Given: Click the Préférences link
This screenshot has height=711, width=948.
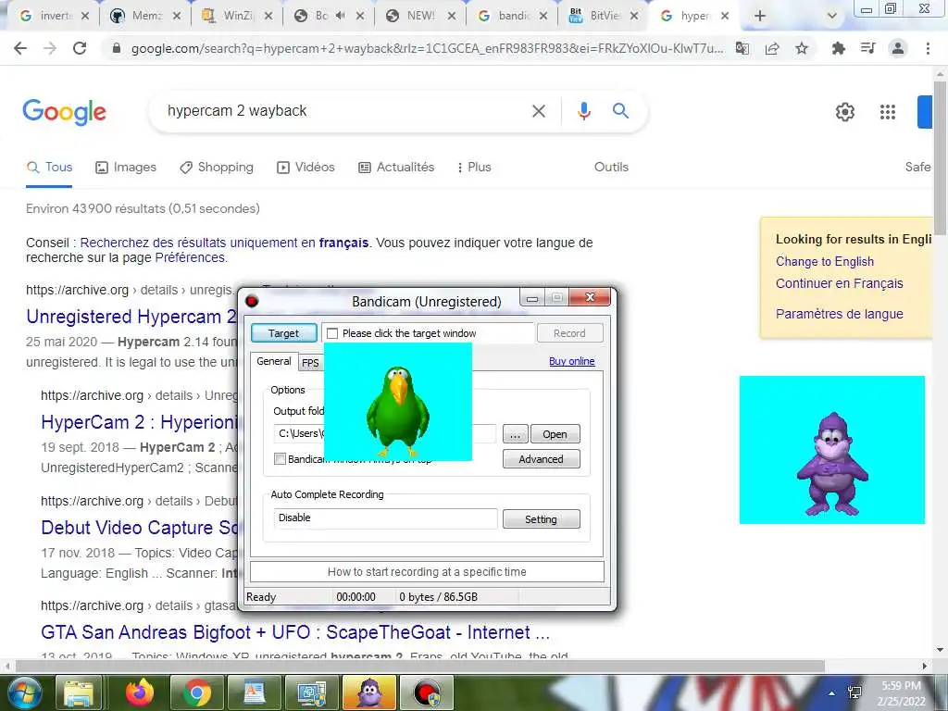Looking at the screenshot, I should 190,257.
